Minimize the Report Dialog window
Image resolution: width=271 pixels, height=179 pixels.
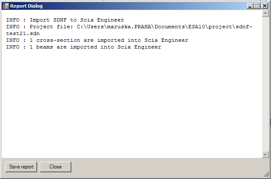[250, 6]
